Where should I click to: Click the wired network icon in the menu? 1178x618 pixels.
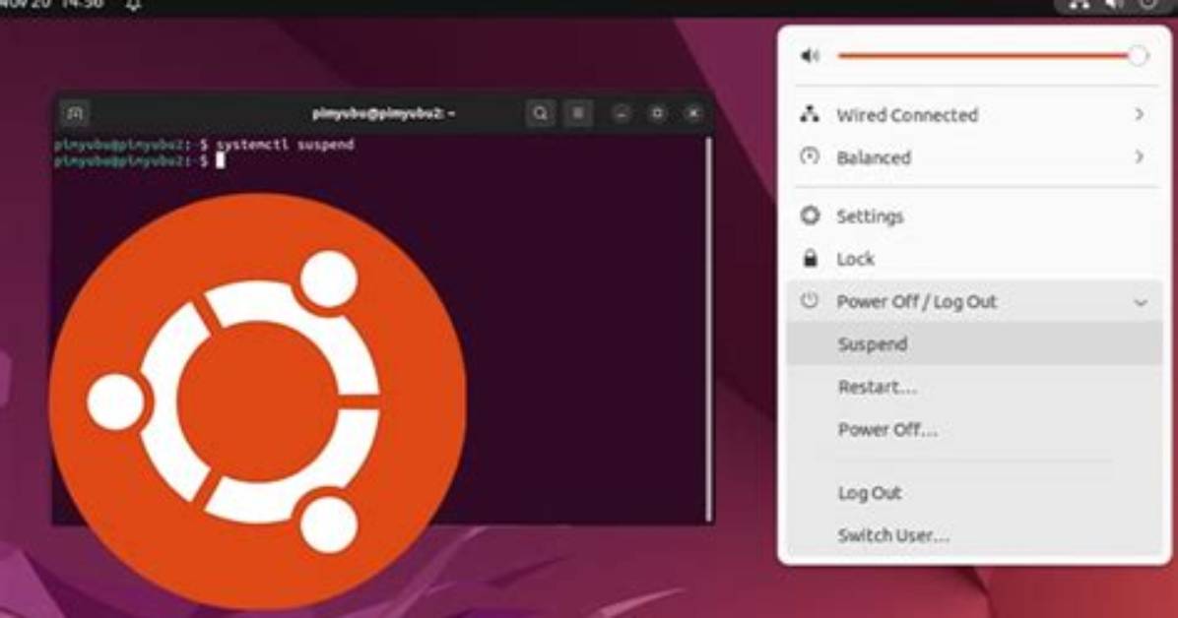point(810,114)
